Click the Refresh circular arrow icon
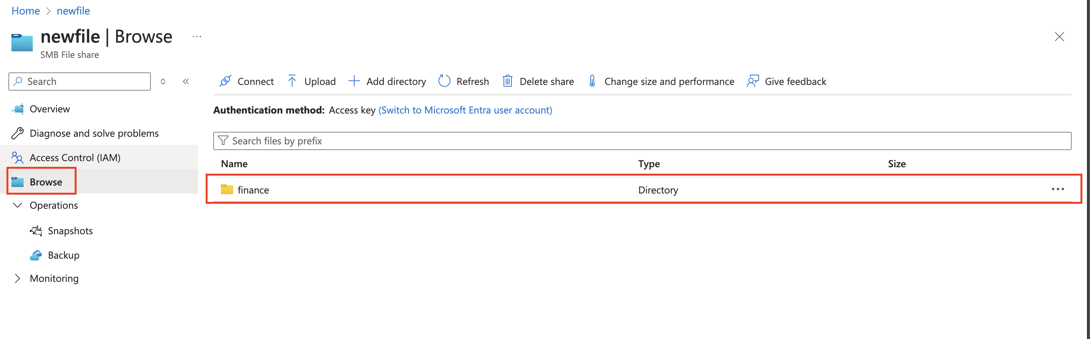1090x339 pixels. [x=444, y=81]
